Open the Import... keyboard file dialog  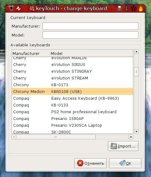click(123, 146)
